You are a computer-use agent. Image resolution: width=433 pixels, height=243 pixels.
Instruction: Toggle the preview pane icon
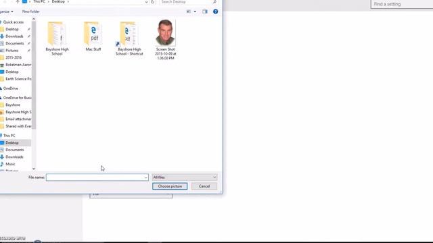(204, 11)
